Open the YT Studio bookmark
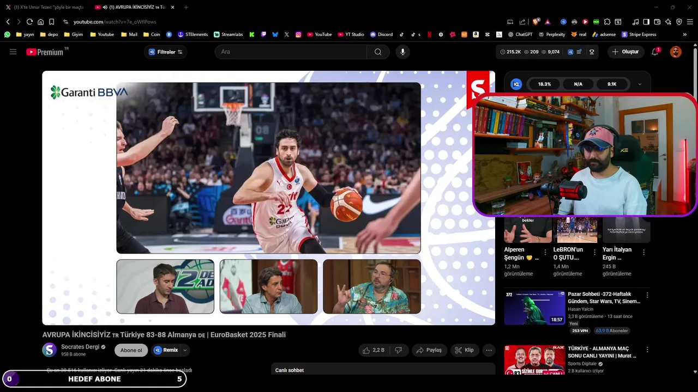This screenshot has height=392, width=698. click(351, 34)
